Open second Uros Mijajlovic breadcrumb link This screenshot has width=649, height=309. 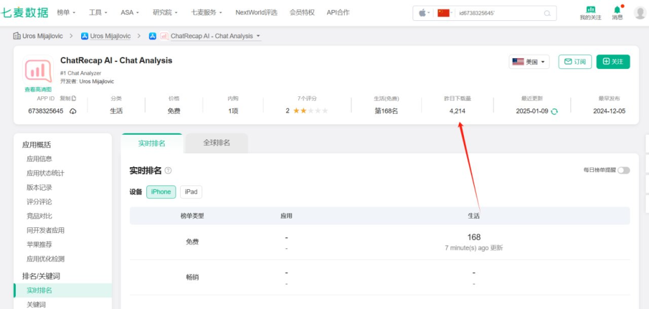point(110,36)
